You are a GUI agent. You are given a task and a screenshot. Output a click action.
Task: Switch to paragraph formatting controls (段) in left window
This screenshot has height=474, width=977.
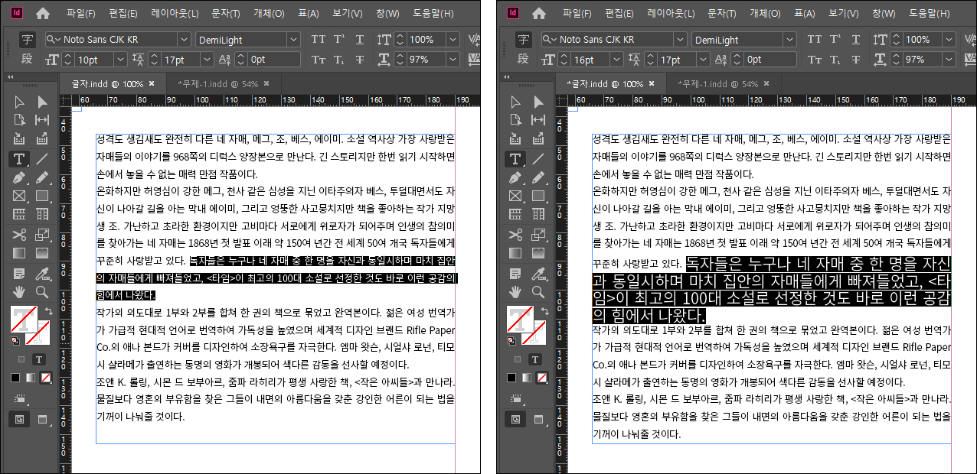coord(28,59)
